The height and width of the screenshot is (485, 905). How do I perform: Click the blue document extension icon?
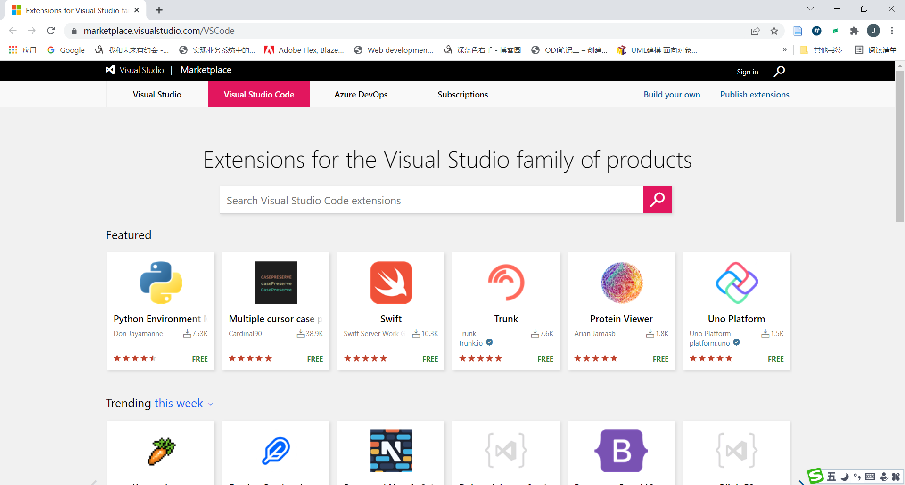tap(798, 31)
